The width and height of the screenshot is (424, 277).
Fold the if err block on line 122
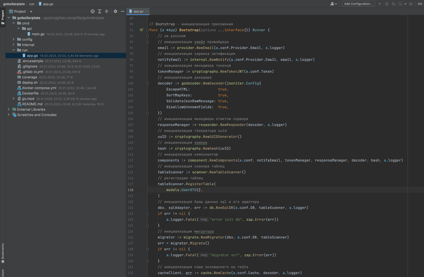[148, 214]
